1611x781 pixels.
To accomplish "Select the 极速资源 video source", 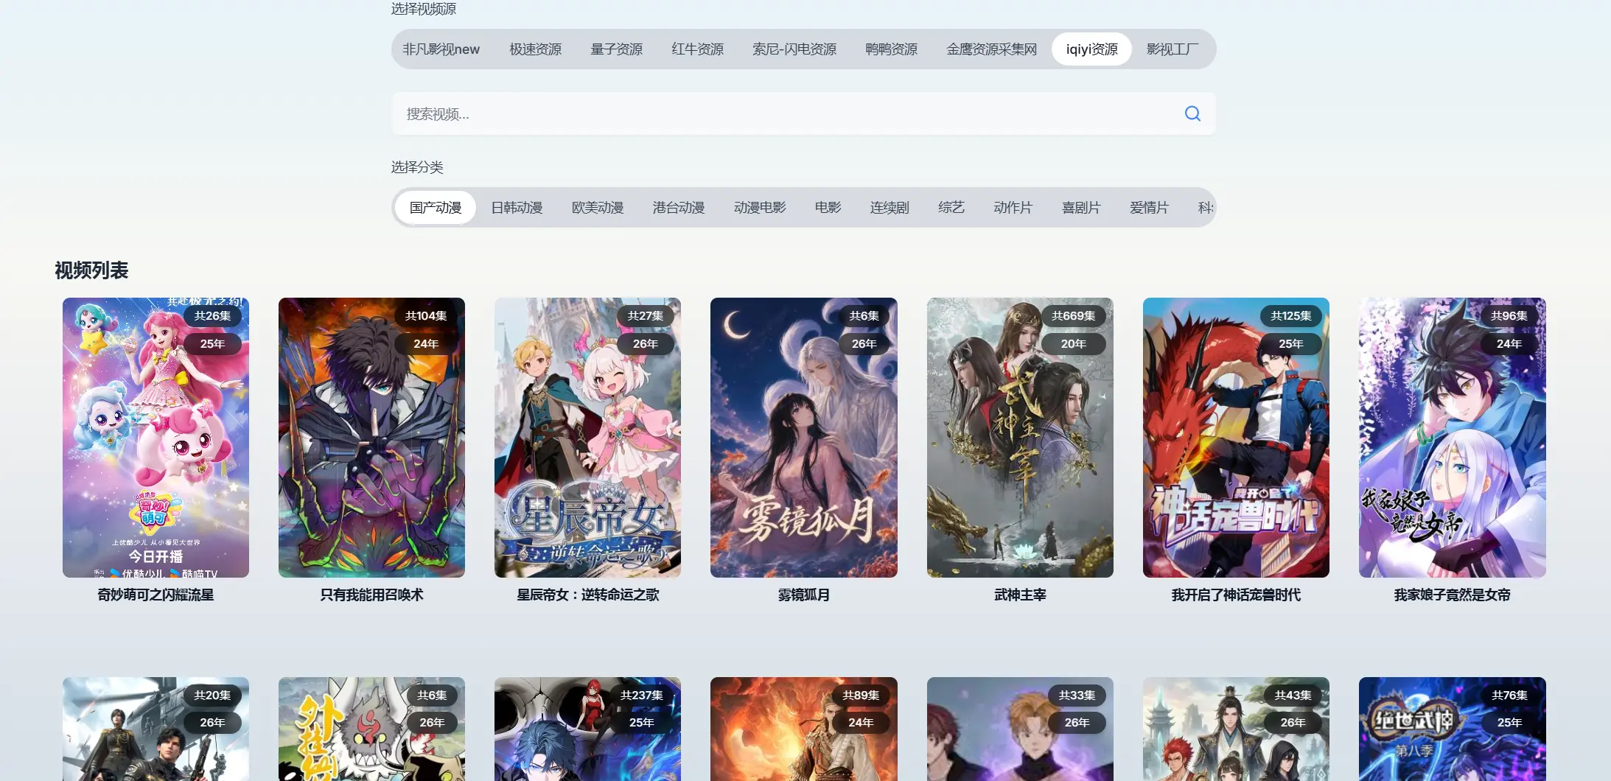I will click(x=536, y=49).
